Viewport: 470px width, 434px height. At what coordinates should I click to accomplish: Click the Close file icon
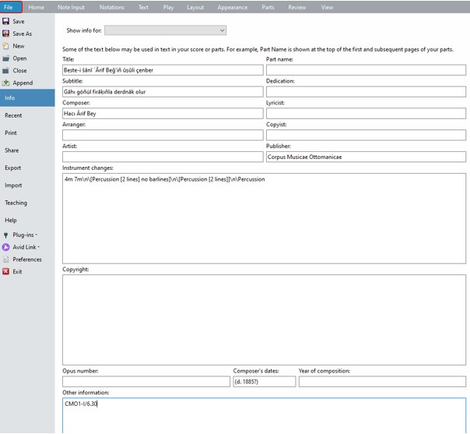tap(6, 71)
